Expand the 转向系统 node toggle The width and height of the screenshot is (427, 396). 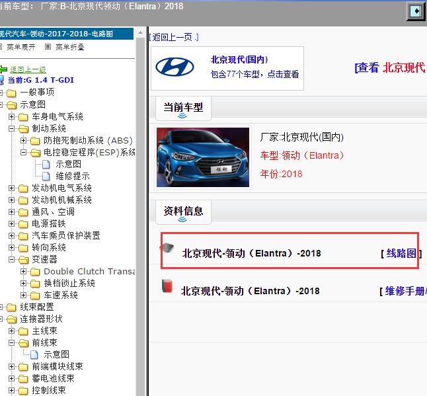(11, 247)
